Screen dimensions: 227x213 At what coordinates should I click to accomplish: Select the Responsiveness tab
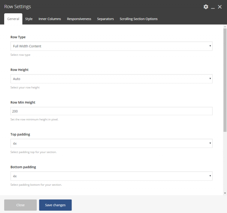(x=79, y=19)
